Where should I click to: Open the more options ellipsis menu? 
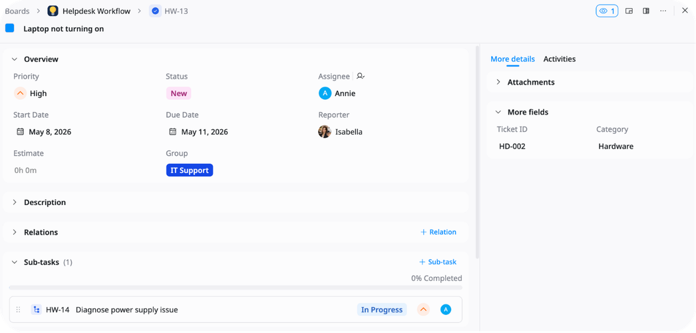point(663,11)
